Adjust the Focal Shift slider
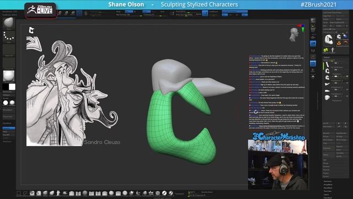The height and width of the screenshot is (199, 353). [188, 12]
